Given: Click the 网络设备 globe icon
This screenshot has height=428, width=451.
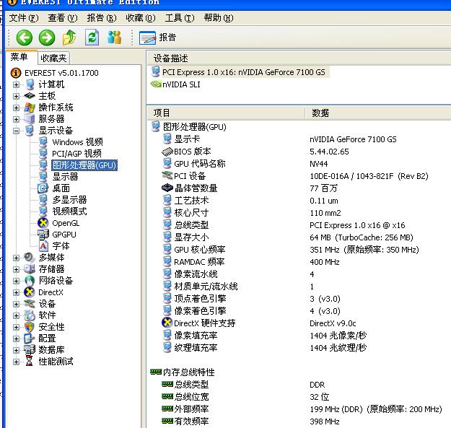Looking at the screenshot, I should pos(30,281).
